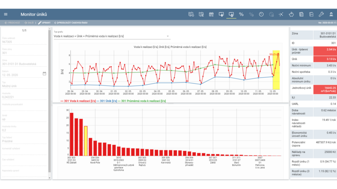Open the hamburger navigation menu
The width and height of the screenshot is (337, 189).
coord(6,15)
